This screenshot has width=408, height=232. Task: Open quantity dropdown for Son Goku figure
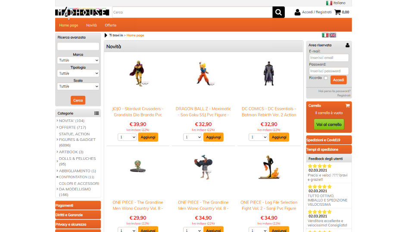pos(193,137)
